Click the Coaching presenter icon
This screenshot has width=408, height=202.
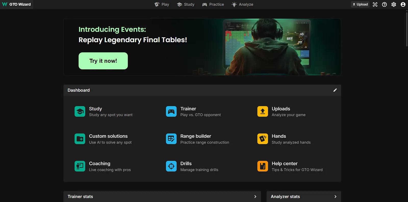(80, 166)
